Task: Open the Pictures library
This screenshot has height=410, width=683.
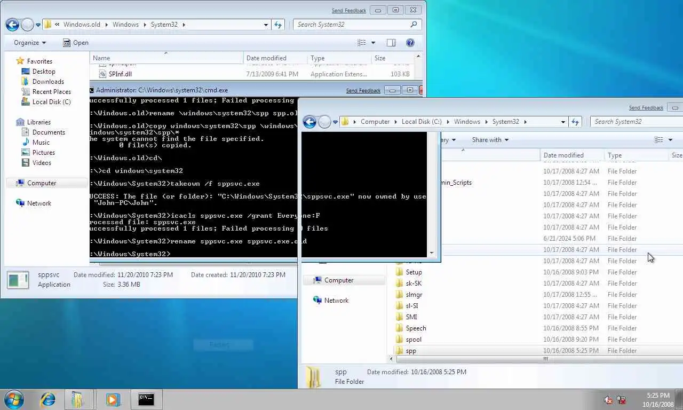Action: pyautogui.click(x=43, y=153)
